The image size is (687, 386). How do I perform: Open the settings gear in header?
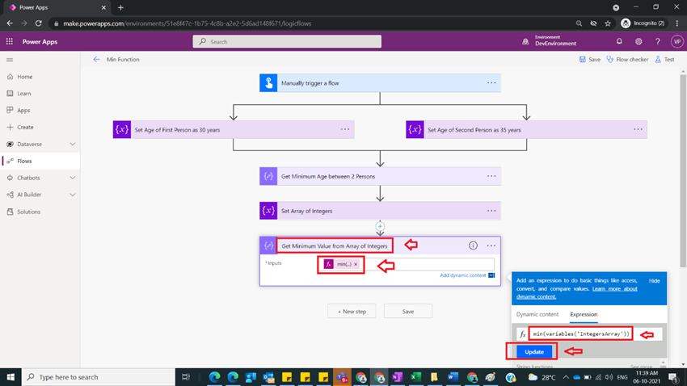click(639, 41)
